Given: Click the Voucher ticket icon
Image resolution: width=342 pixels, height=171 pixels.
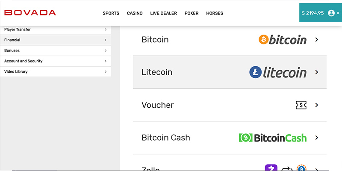Looking at the screenshot, I should coord(301,105).
